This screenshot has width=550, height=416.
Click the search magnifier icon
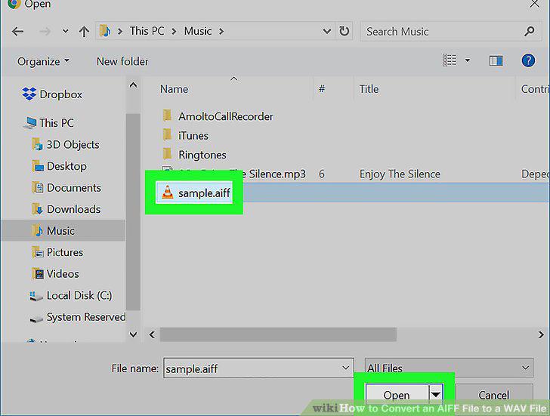click(x=530, y=32)
